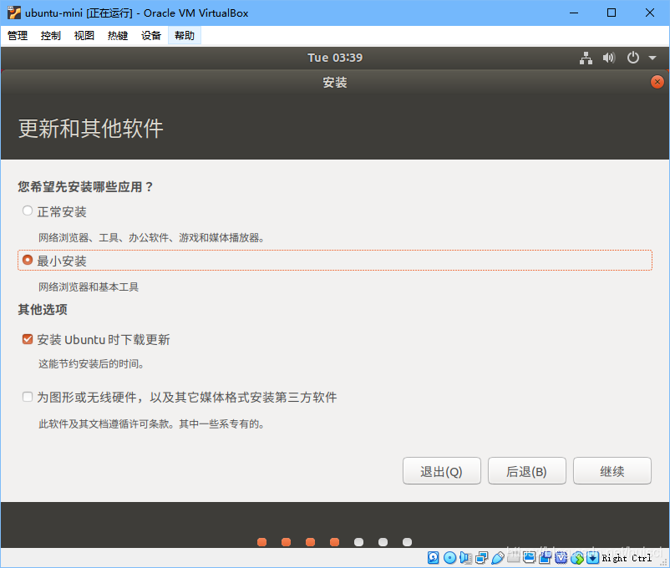Screen dimensions: 670x568
Task: Open the Ubuntu network indicator in the top bar
Action: 586,58
